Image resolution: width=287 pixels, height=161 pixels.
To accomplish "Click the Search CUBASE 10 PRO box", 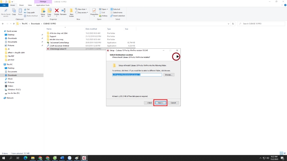I will tap(261, 24).
